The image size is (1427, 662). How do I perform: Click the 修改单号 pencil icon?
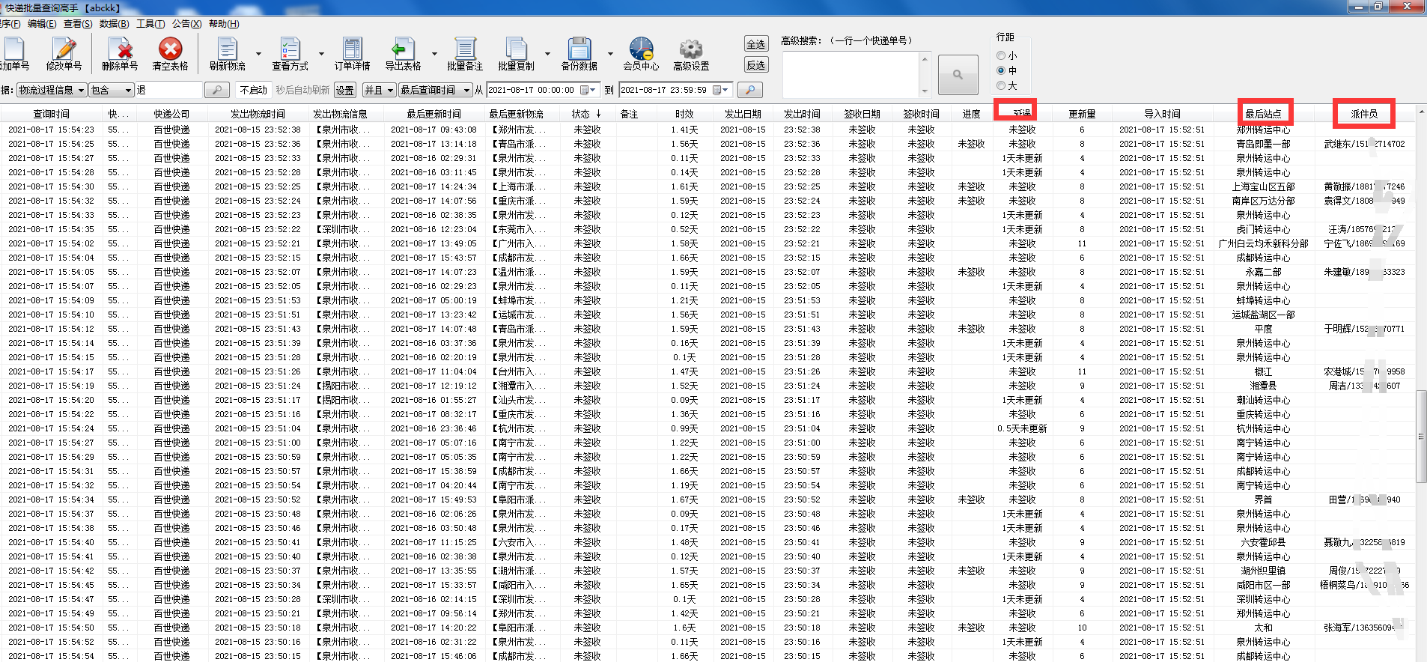tap(64, 49)
